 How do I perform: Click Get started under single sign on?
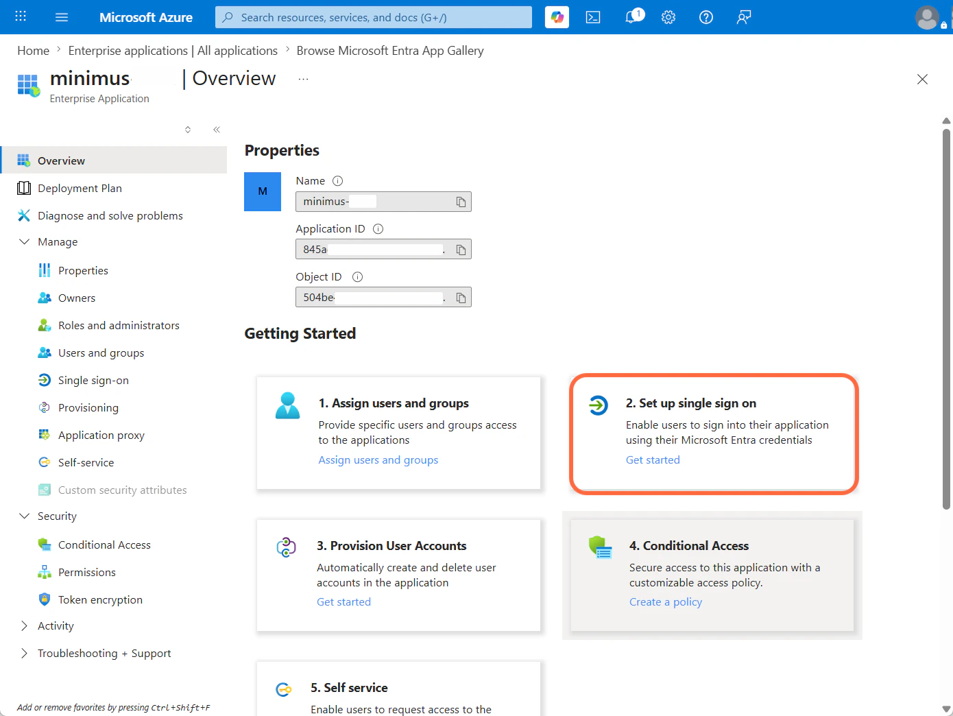coord(653,460)
